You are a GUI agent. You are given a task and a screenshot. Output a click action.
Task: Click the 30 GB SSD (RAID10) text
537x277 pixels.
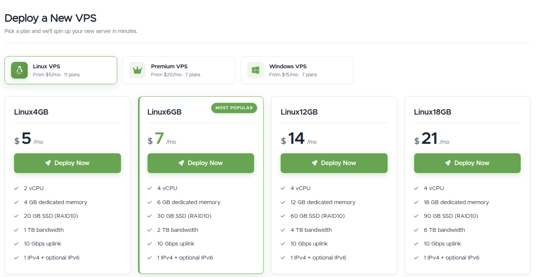[184, 216]
